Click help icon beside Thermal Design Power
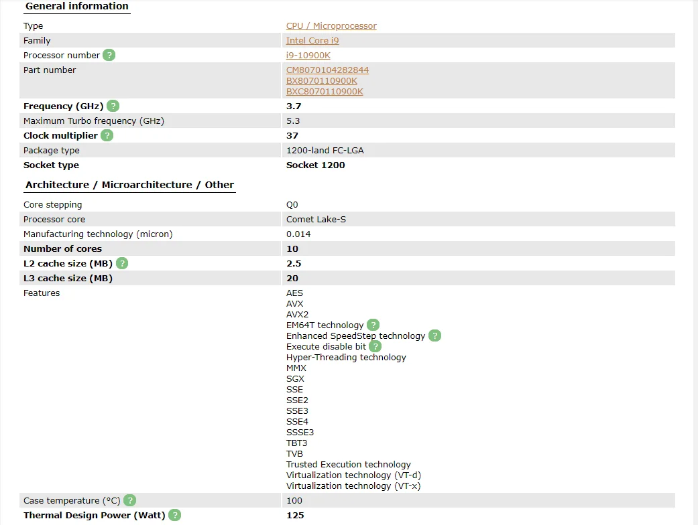The height and width of the screenshot is (525, 698). 175,515
